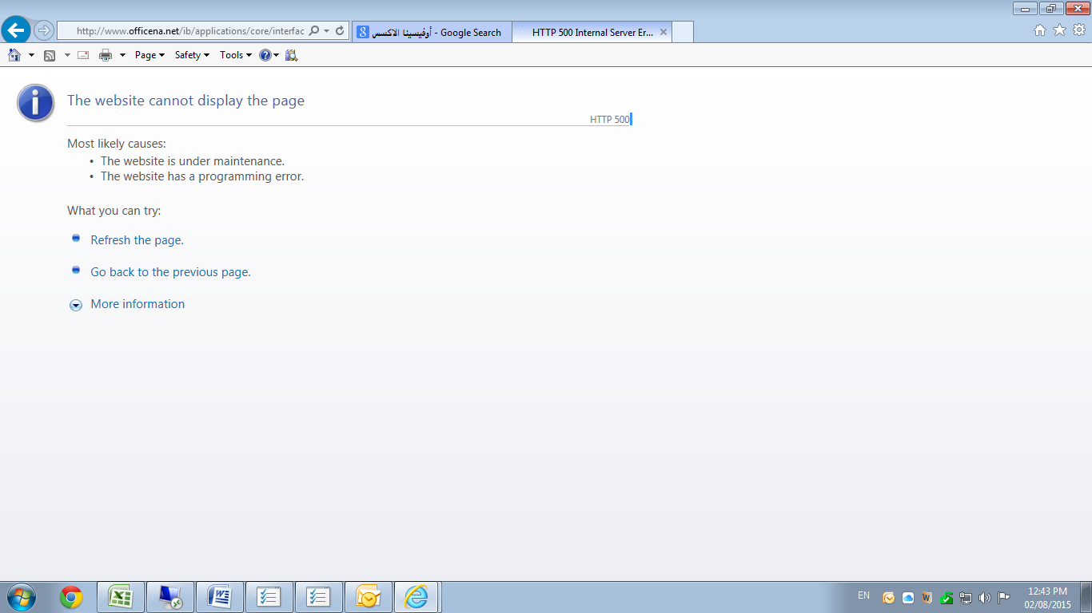
Task: Click the browser Back arrow button
Action: pyautogui.click(x=16, y=31)
